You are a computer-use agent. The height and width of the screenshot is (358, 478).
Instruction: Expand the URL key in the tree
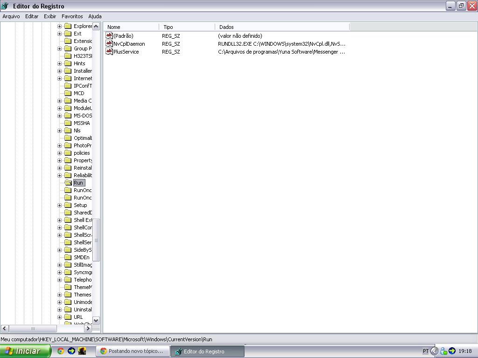[x=60, y=317]
